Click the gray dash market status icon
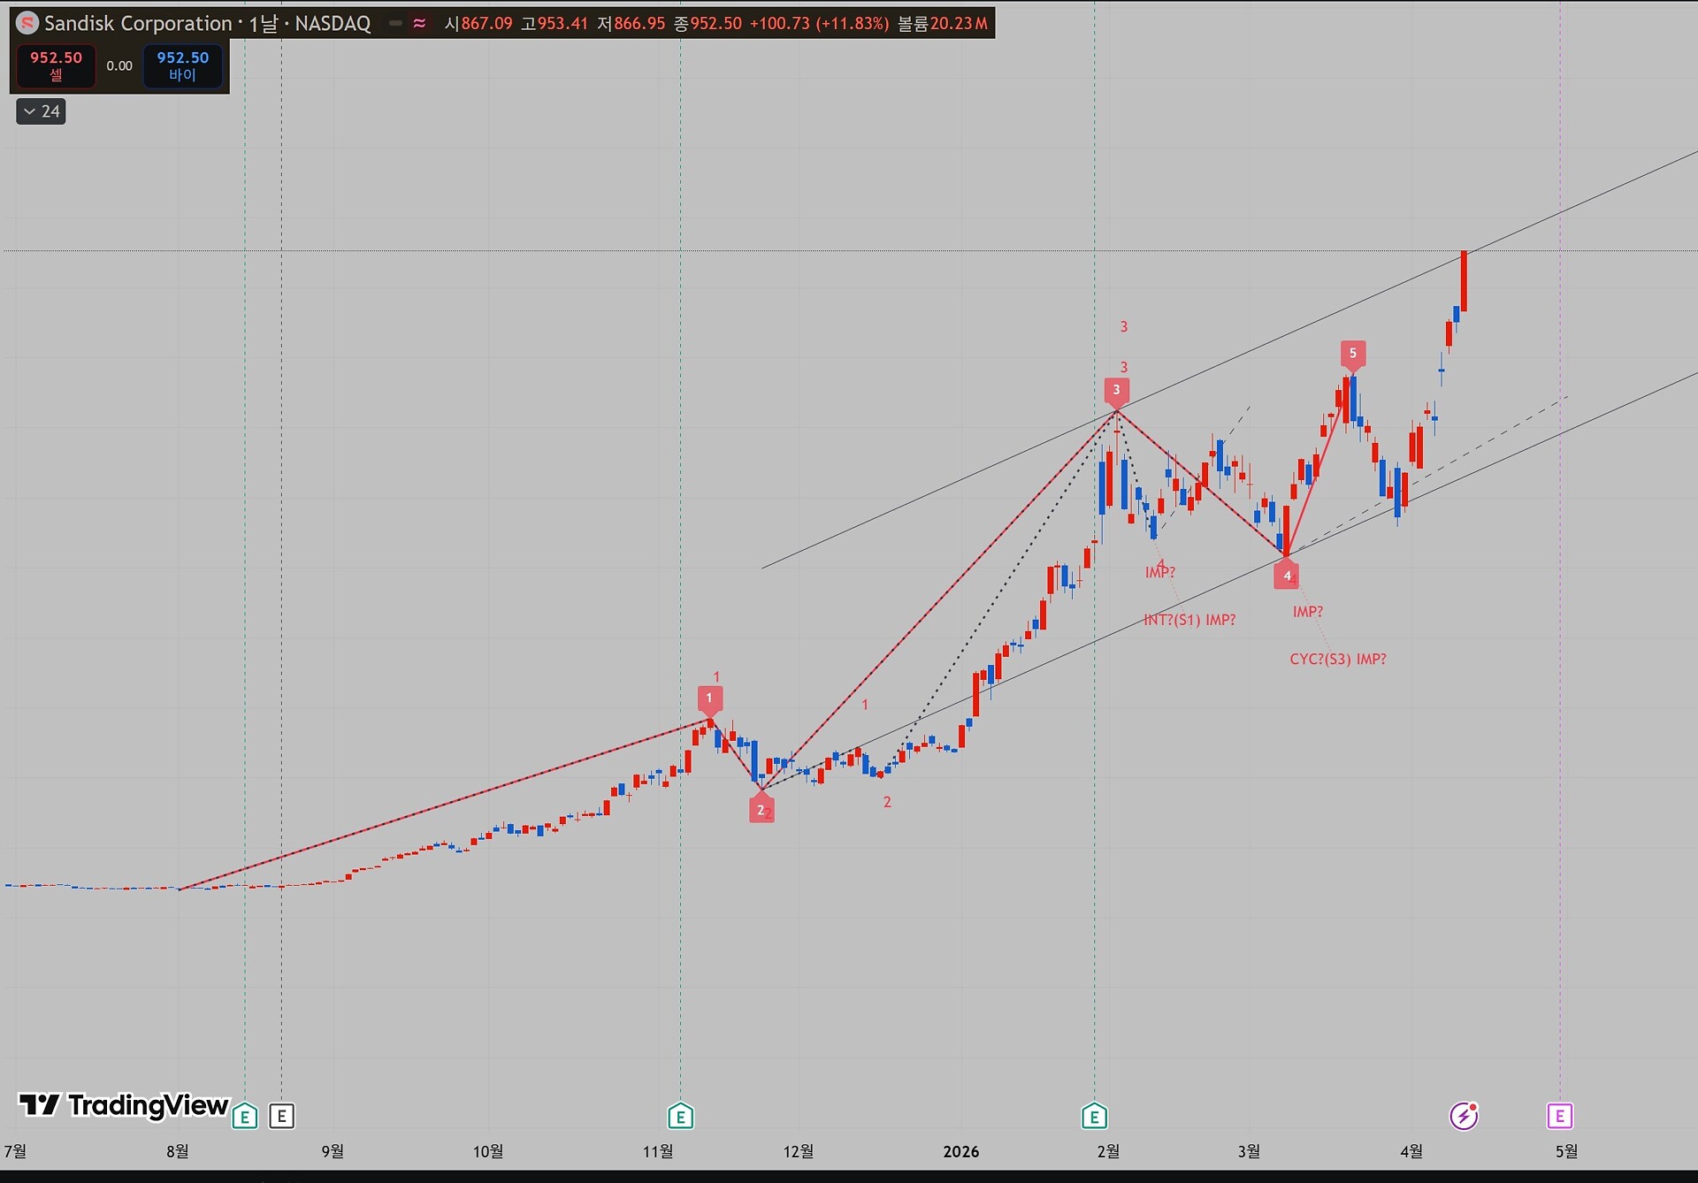The image size is (1698, 1183). click(x=395, y=23)
